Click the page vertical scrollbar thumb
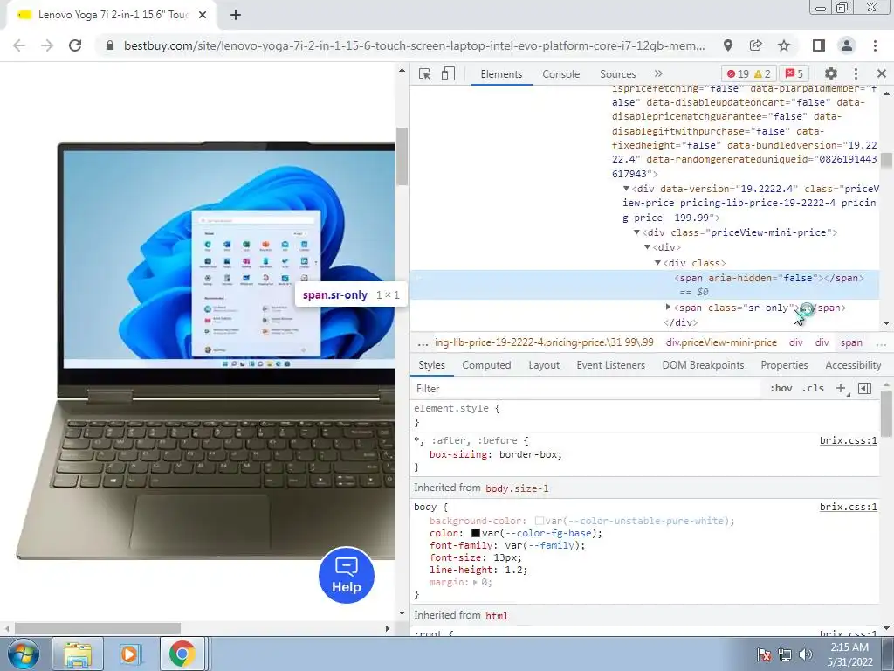 click(x=402, y=156)
